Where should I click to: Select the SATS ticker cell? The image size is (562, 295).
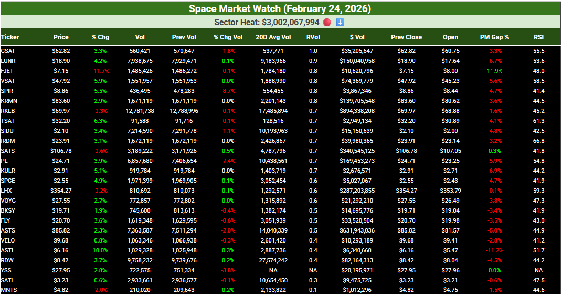(x=8, y=151)
